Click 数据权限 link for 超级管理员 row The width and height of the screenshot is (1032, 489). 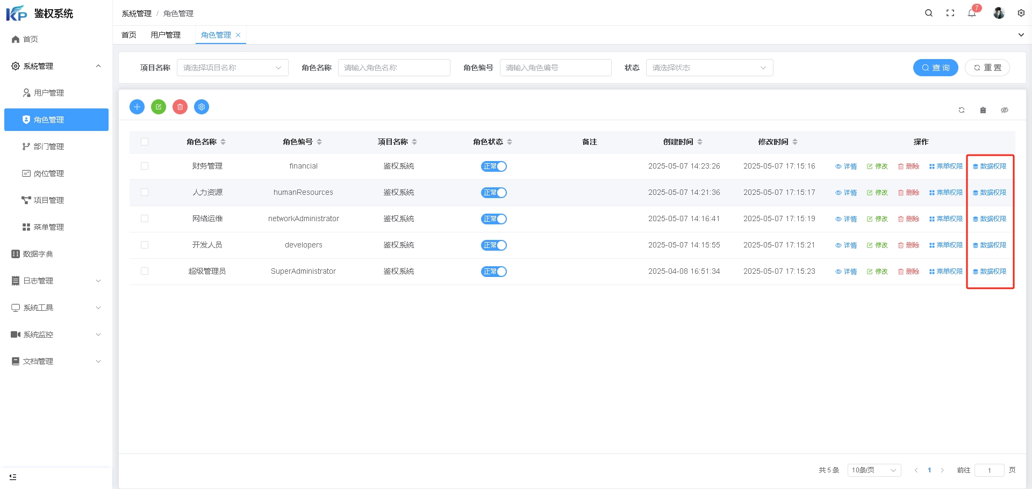coord(990,272)
